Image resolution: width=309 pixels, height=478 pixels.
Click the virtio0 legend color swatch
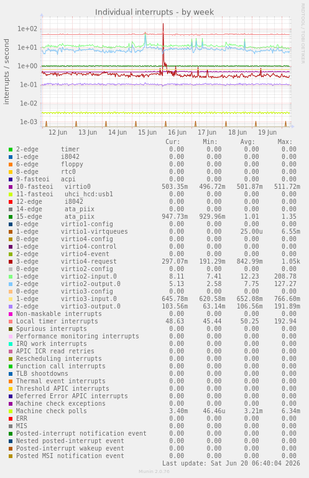point(11,187)
